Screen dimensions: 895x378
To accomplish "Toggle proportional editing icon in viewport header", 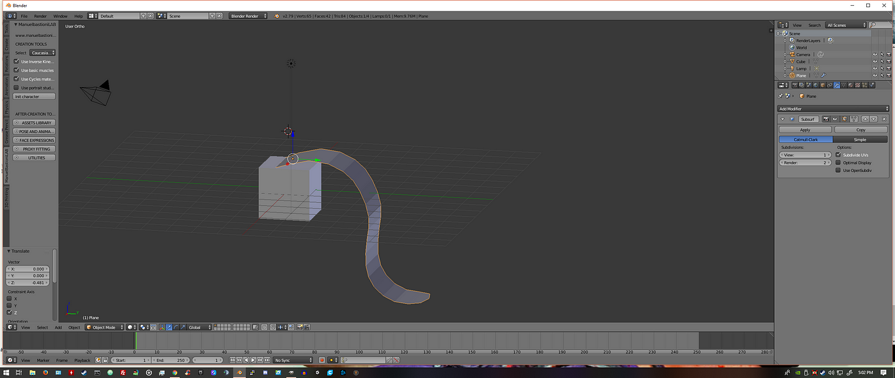I will coord(264,327).
